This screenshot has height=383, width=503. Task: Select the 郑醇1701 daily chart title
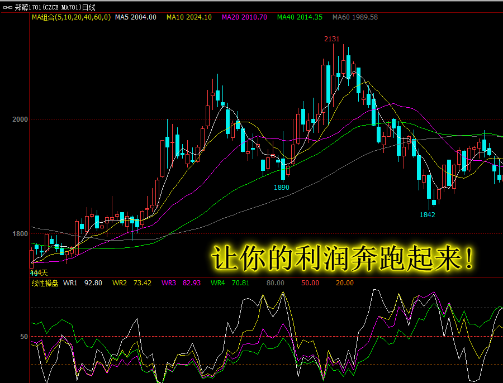tap(55, 7)
